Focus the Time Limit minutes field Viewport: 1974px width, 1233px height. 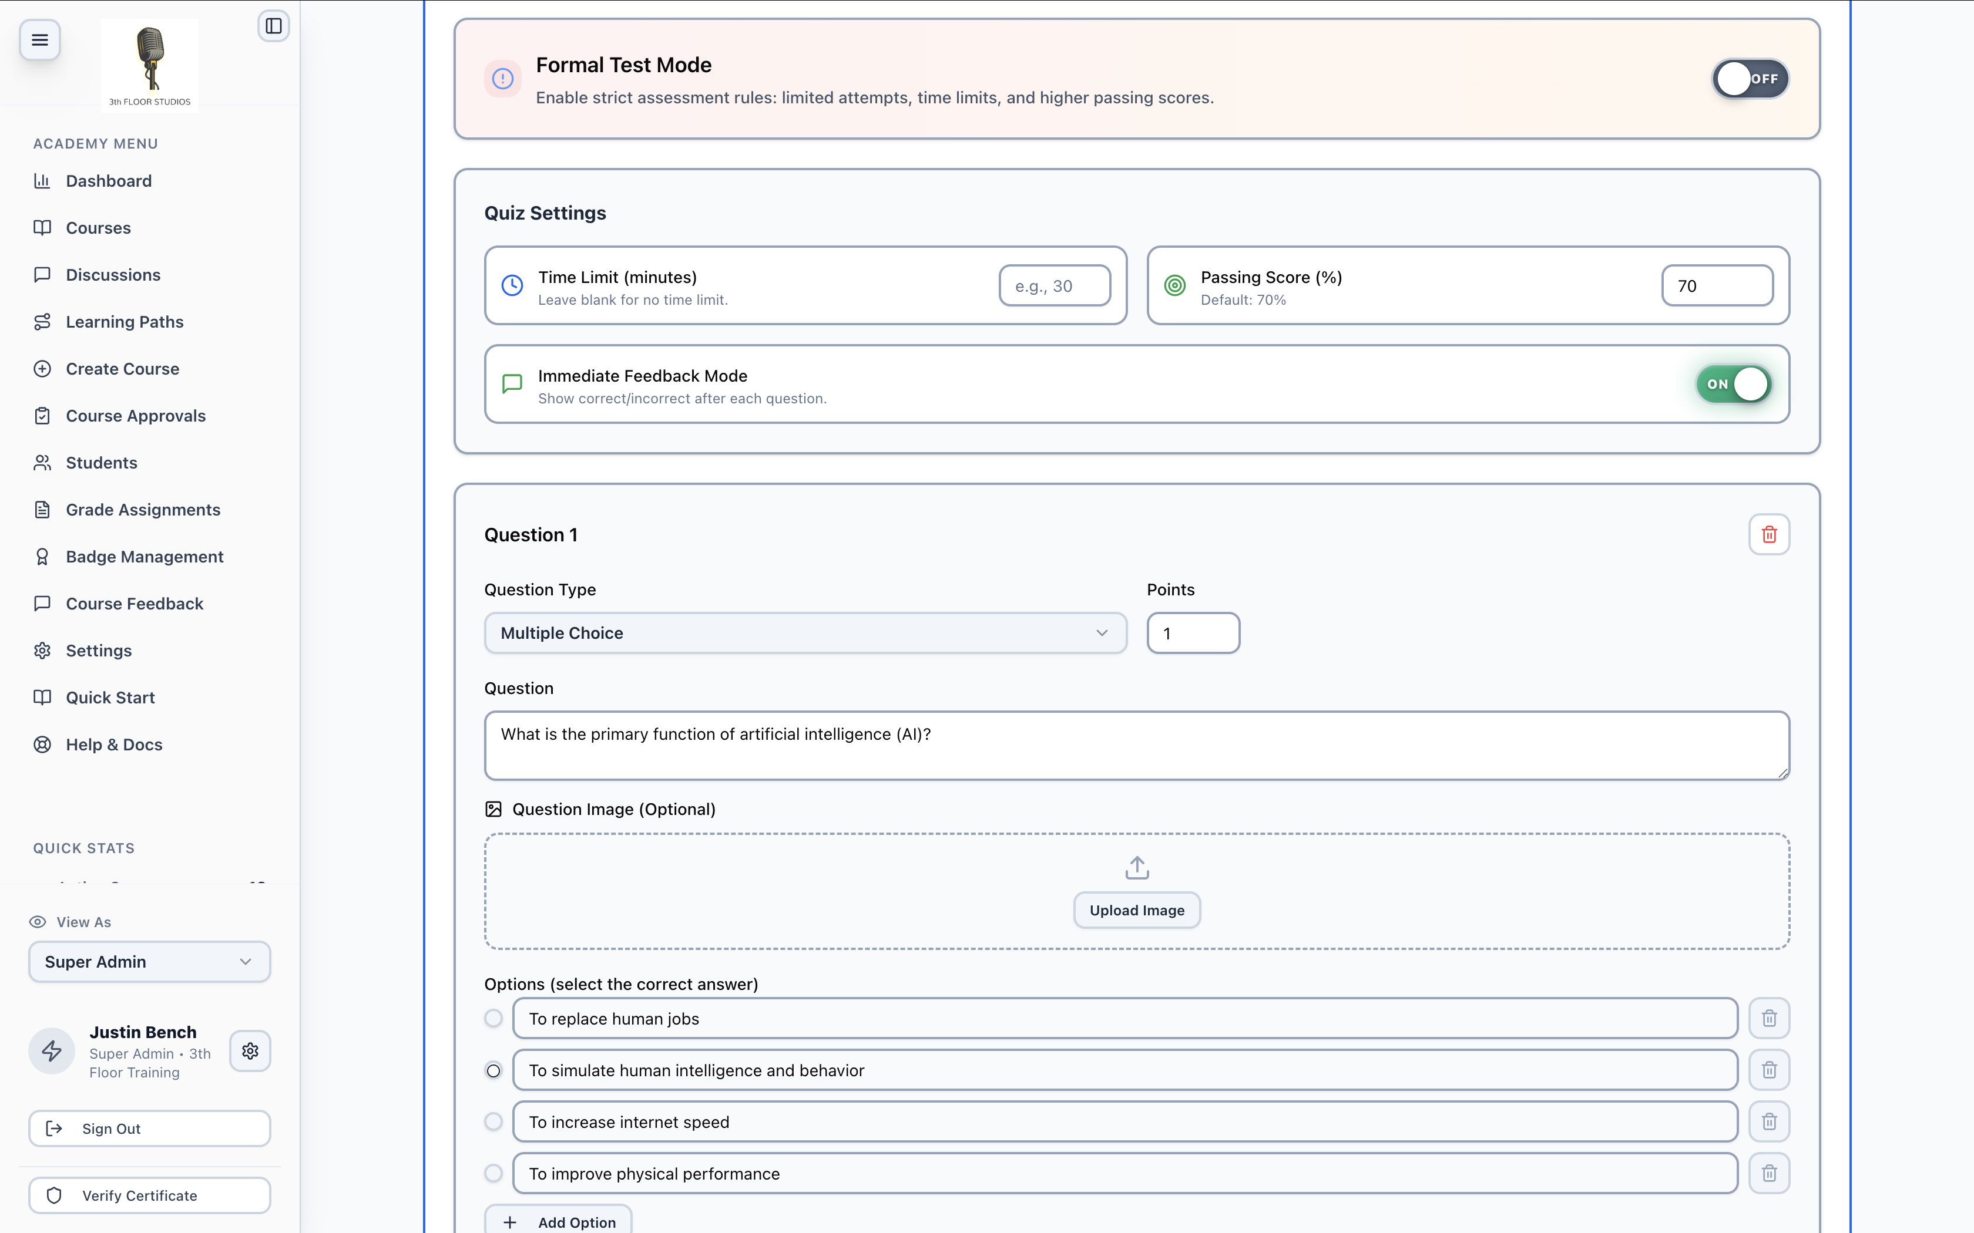1055,285
